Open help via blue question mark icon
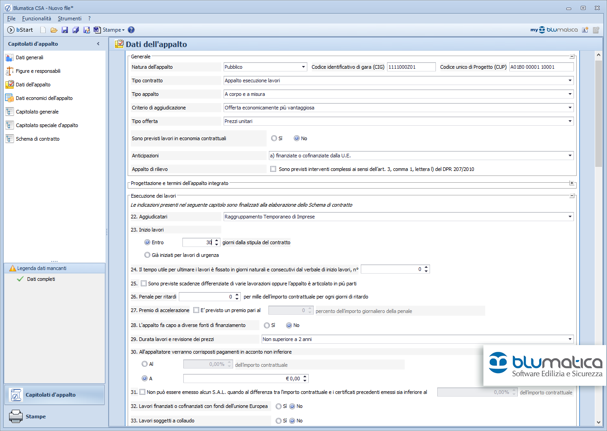 tap(131, 30)
